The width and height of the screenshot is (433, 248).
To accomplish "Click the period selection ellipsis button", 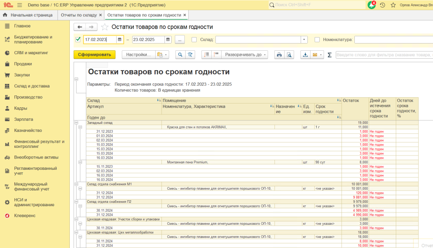I will tap(180, 40).
